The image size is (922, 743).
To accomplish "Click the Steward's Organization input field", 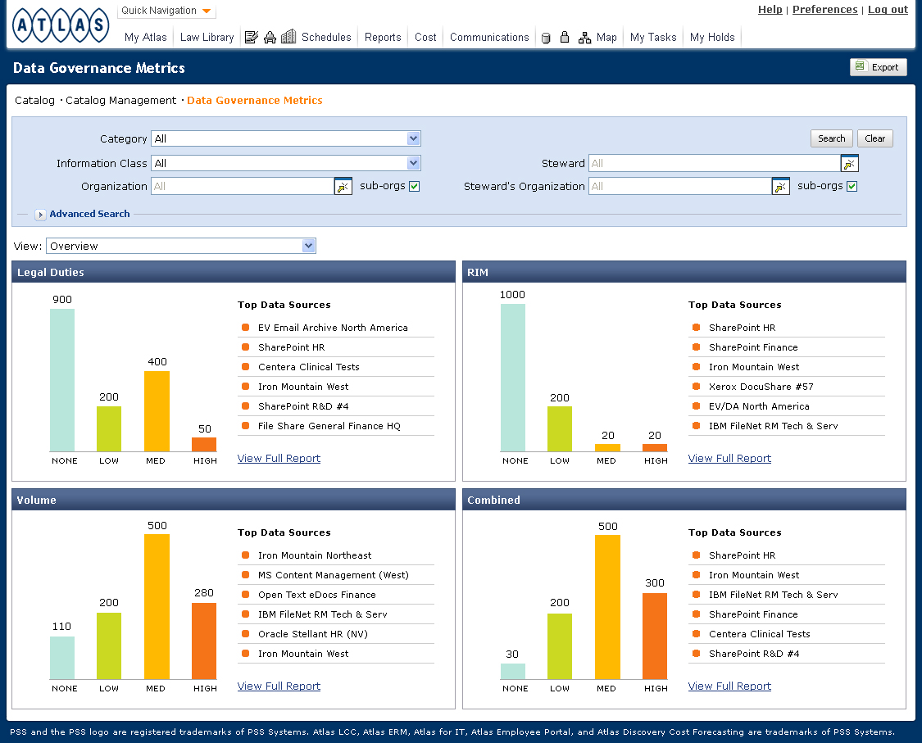I will coord(679,186).
